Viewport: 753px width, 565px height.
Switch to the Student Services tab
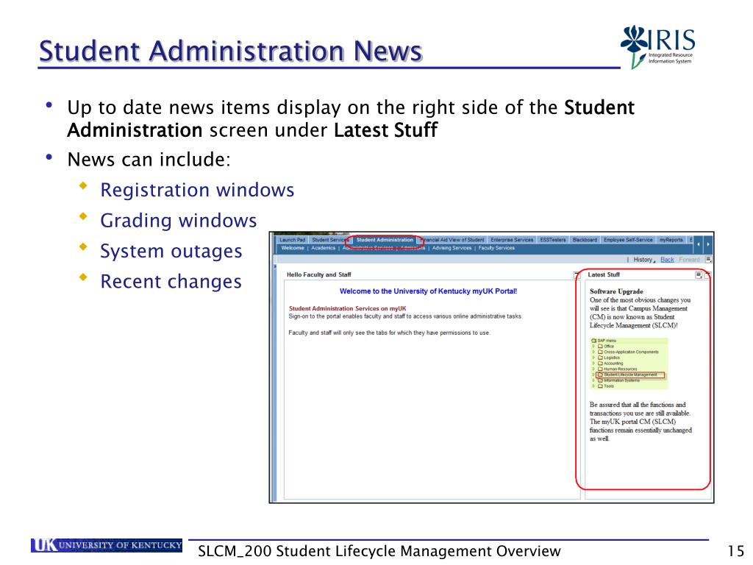[329, 240]
